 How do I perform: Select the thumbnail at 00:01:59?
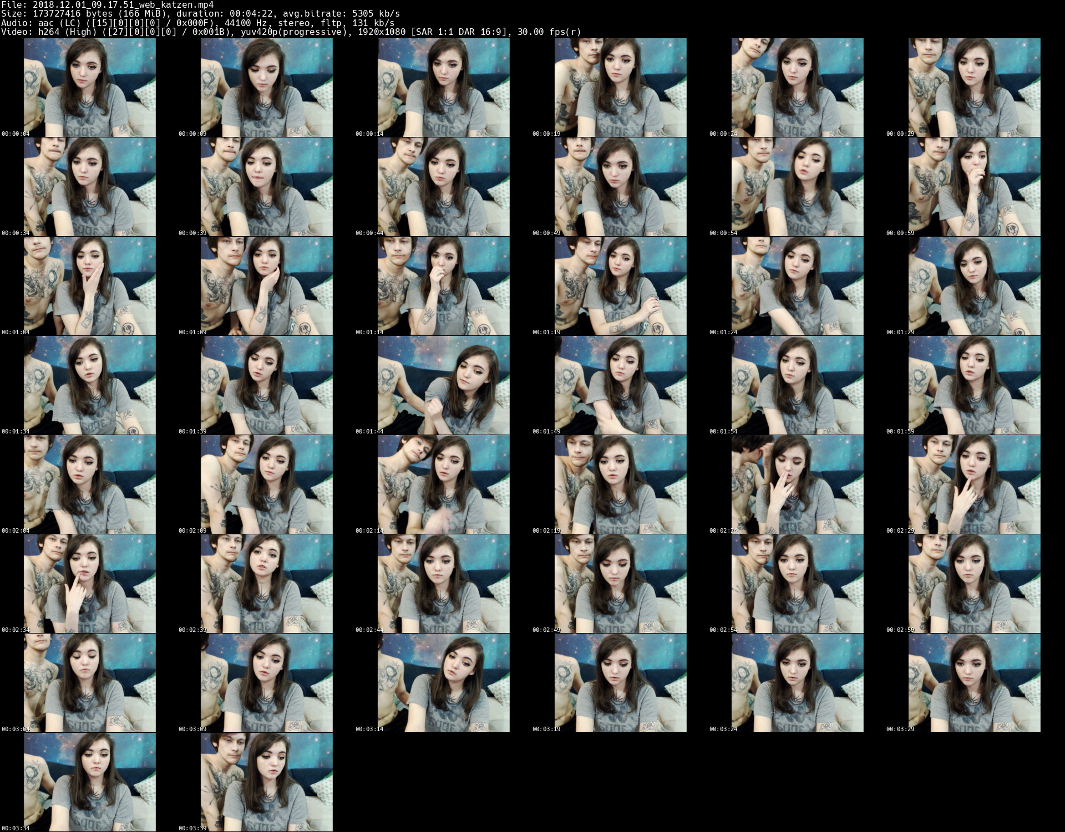(974, 385)
